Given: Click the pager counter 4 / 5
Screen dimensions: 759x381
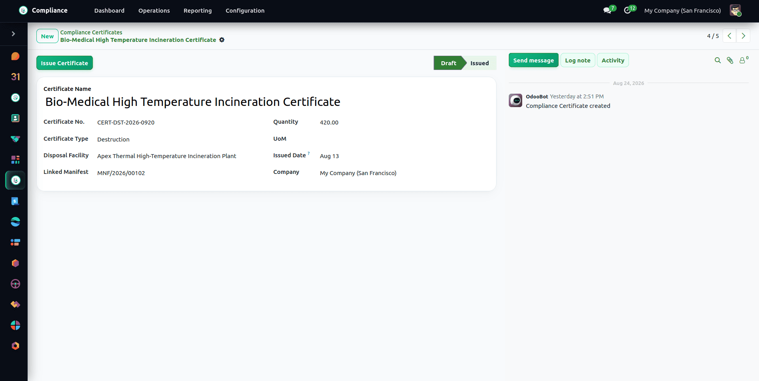Looking at the screenshot, I should coord(713,36).
